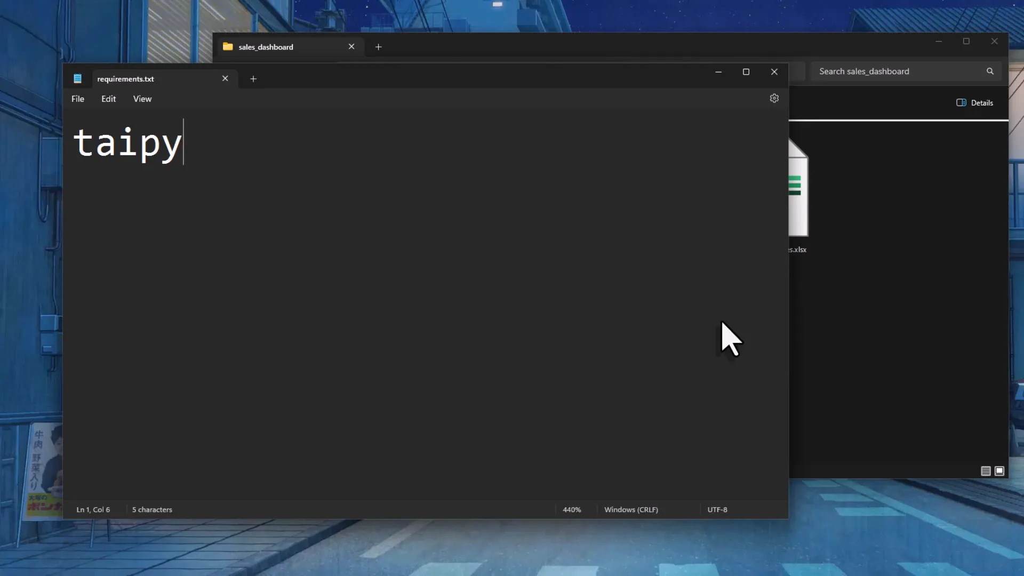
Task: Click the folder icon on the sales_dashboard tab
Action: pyautogui.click(x=228, y=46)
